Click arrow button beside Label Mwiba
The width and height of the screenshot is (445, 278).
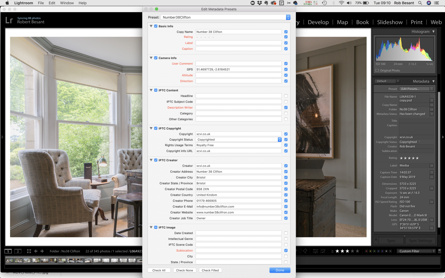[432, 166]
